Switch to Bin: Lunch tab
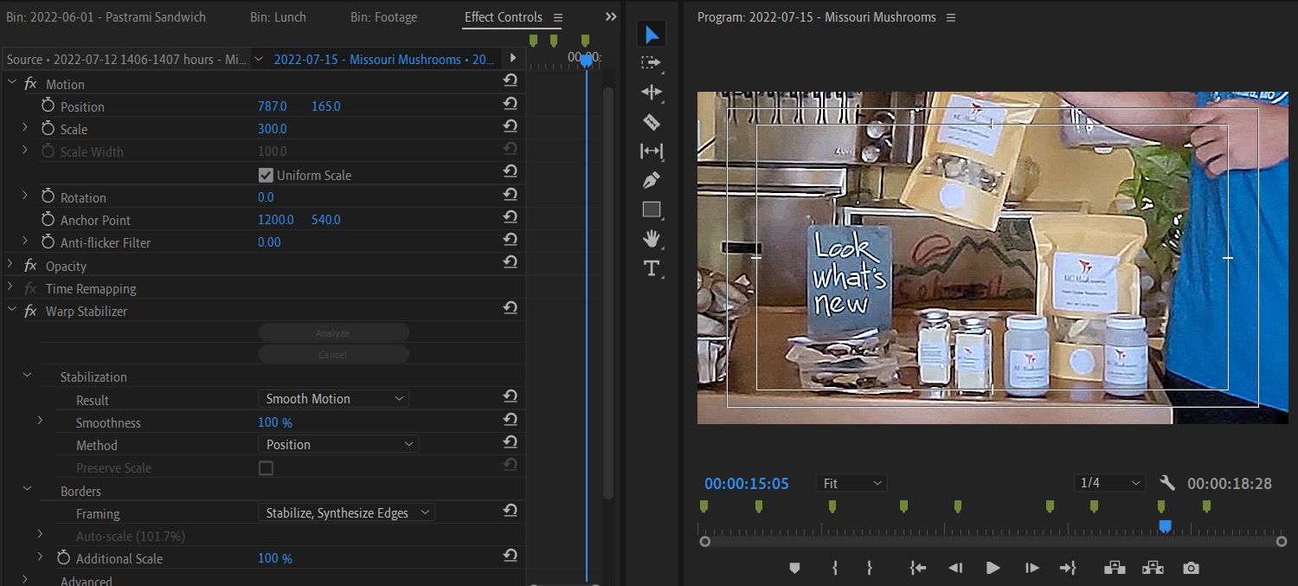 [x=278, y=16]
